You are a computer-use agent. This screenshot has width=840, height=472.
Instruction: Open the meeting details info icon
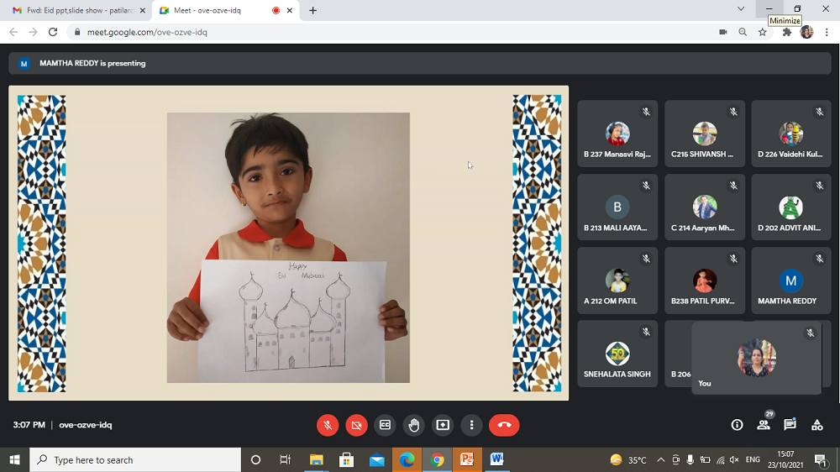pos(737,425)
